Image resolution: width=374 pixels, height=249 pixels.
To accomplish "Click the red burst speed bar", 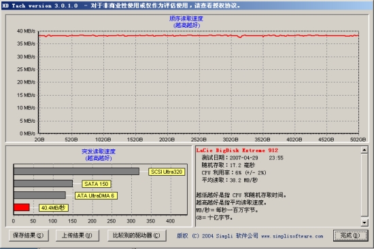I will pos(22,208).
